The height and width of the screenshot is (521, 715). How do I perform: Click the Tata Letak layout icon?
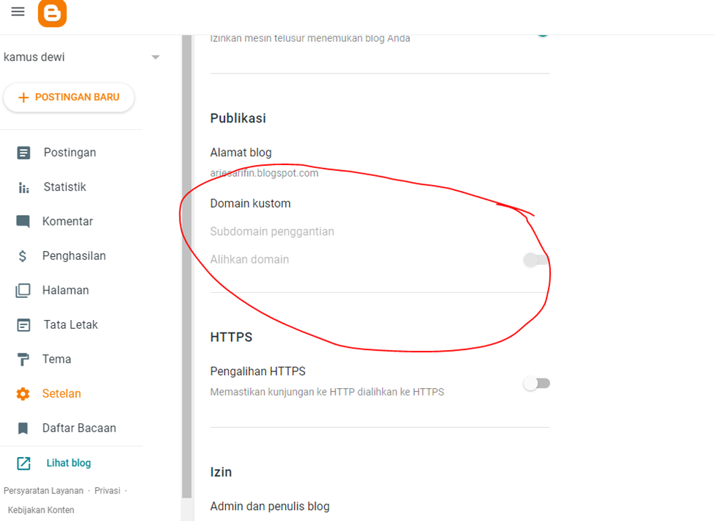point(23,325)
